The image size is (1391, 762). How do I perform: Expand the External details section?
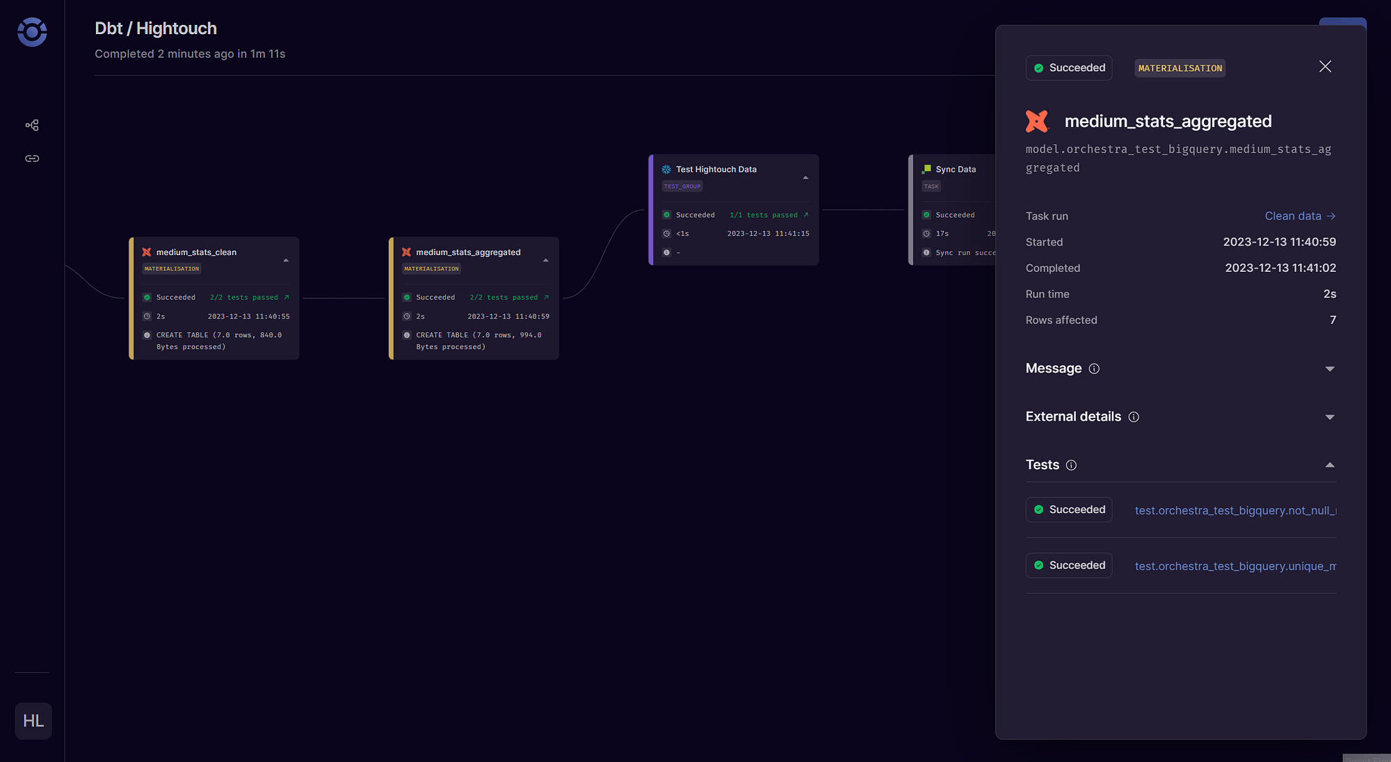[1330, 417]
